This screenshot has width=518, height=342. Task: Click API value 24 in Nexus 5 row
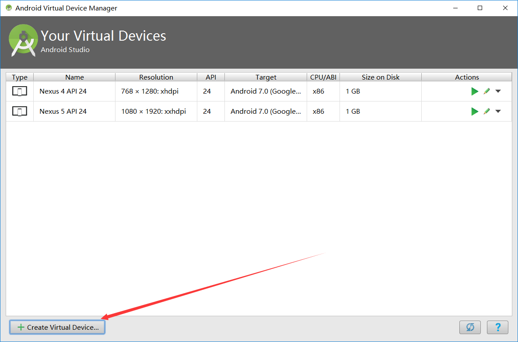coord(211,111)
